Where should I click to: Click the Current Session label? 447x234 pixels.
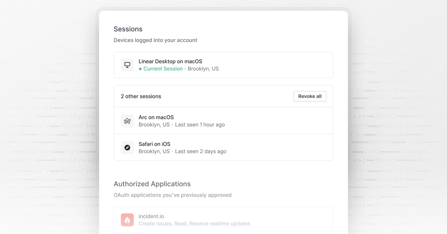click(163, 69)
